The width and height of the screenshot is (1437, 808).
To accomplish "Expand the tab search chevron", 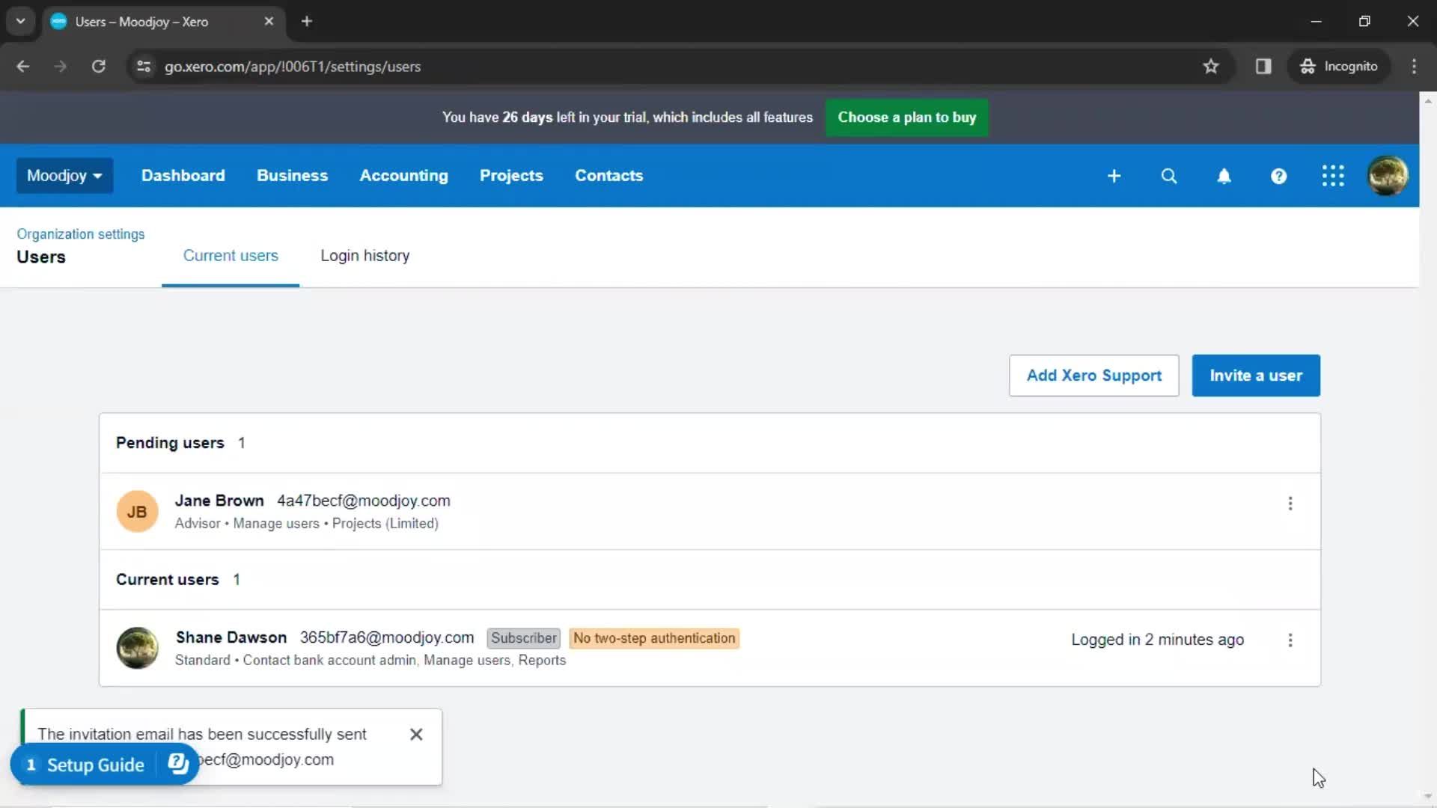I will click(20, 21).
